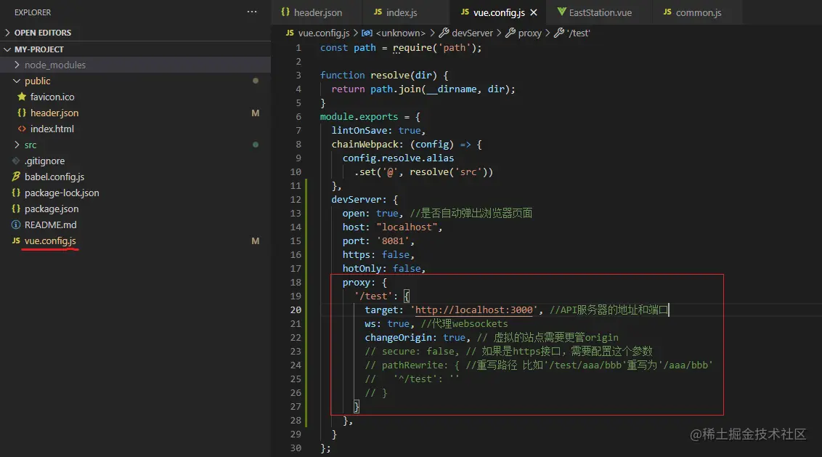Switch to the header.json editor tab
Screen dimensions: 822x457
tap(317, 12)
